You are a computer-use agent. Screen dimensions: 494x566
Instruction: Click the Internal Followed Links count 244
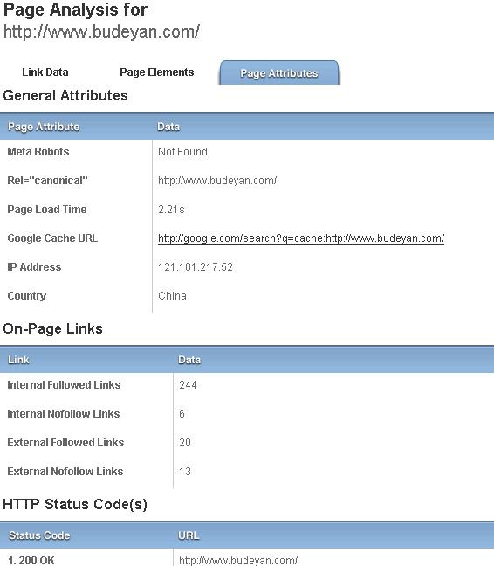[188, 385]
